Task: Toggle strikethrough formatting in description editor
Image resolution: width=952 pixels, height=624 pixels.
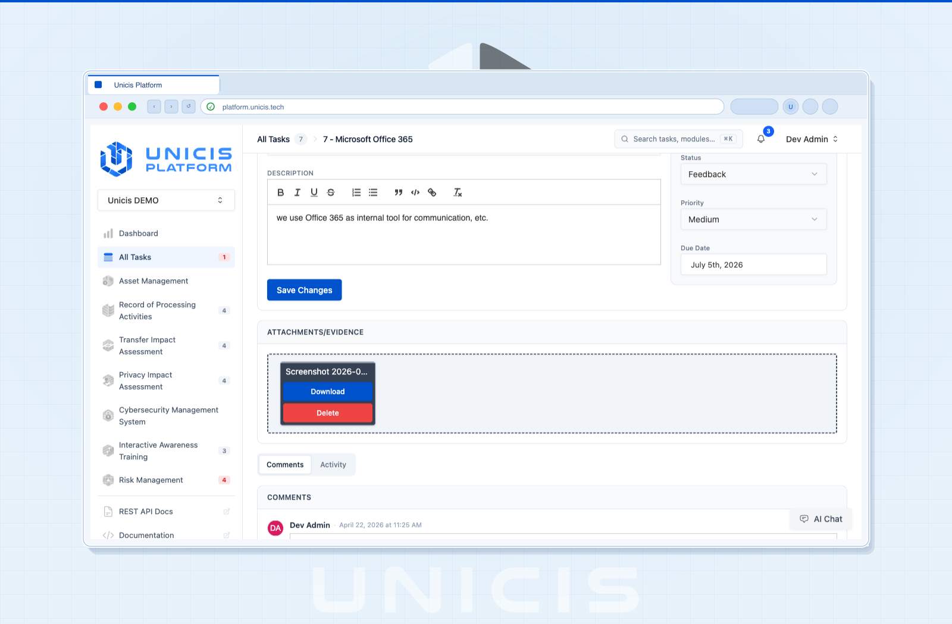Action: coord(331,193)
